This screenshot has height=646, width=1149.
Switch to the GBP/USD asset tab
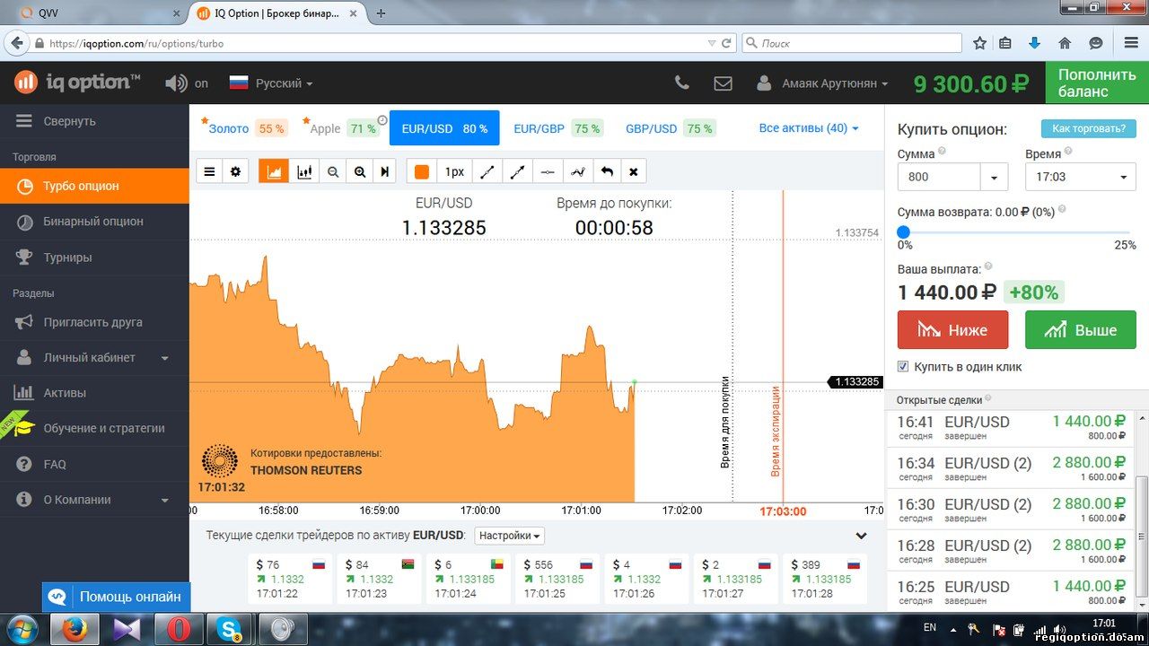pos(670,128)
